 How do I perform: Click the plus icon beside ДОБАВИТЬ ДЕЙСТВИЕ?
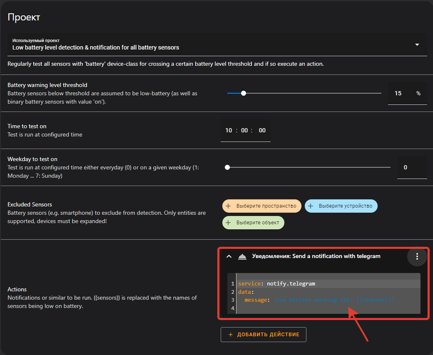(x=231, y=334)
